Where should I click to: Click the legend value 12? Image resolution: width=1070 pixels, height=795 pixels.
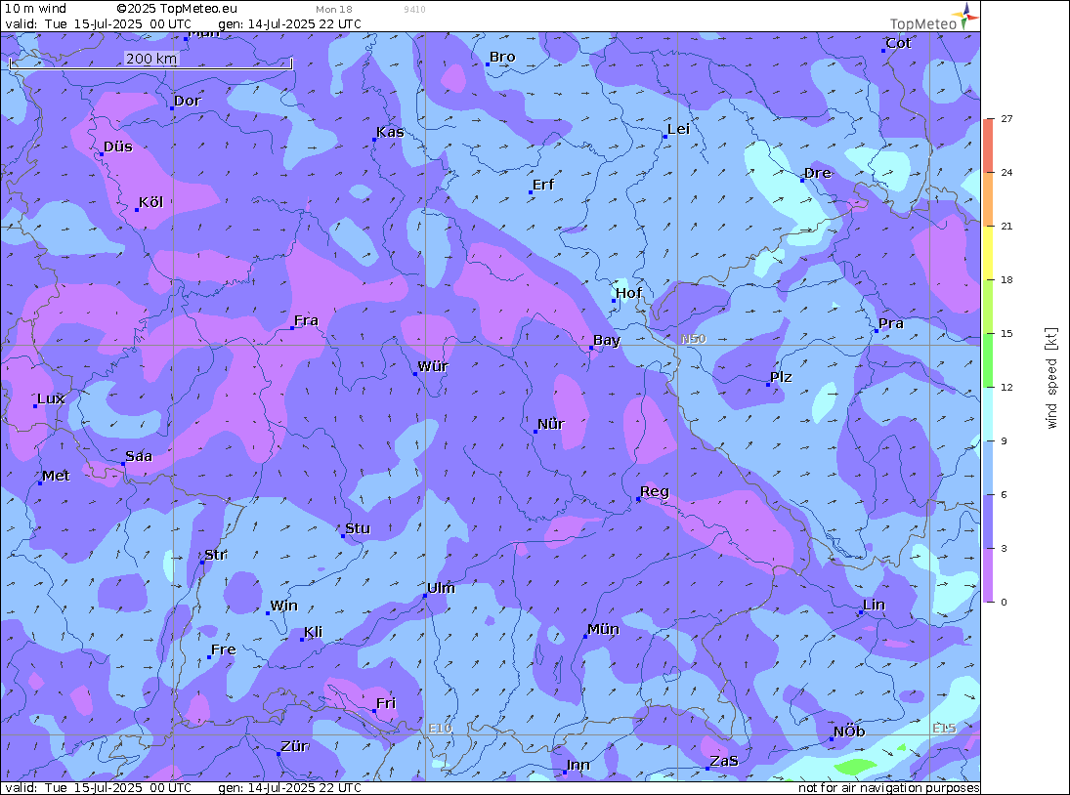click(x=1006, y=388)
